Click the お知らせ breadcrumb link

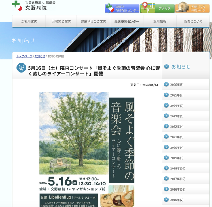click(x=40, y=56)
